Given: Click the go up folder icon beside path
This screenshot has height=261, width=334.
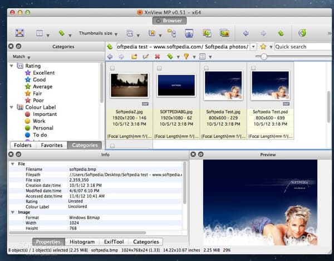Looking at the screenshot, I should click(x=110, y=47).
